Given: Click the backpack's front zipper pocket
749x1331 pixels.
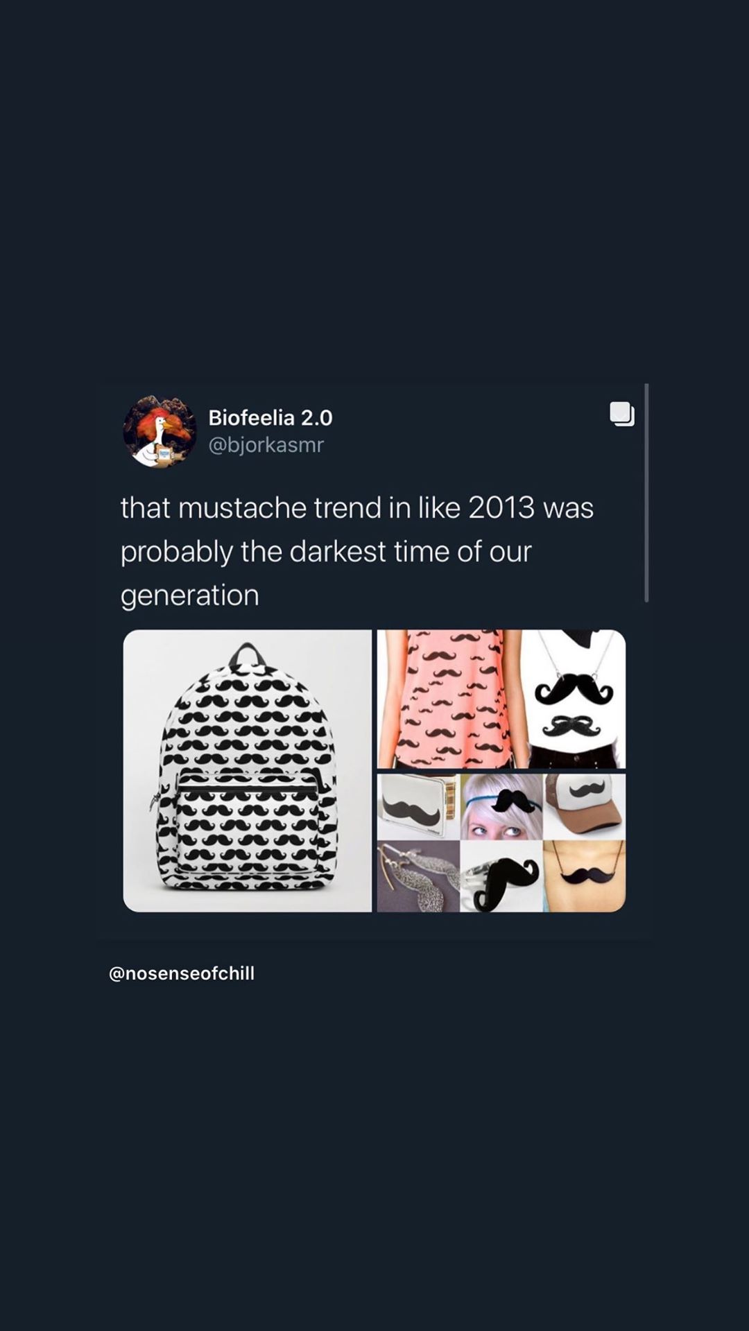Looking at the screenshot, I should (x=248, y=825).
